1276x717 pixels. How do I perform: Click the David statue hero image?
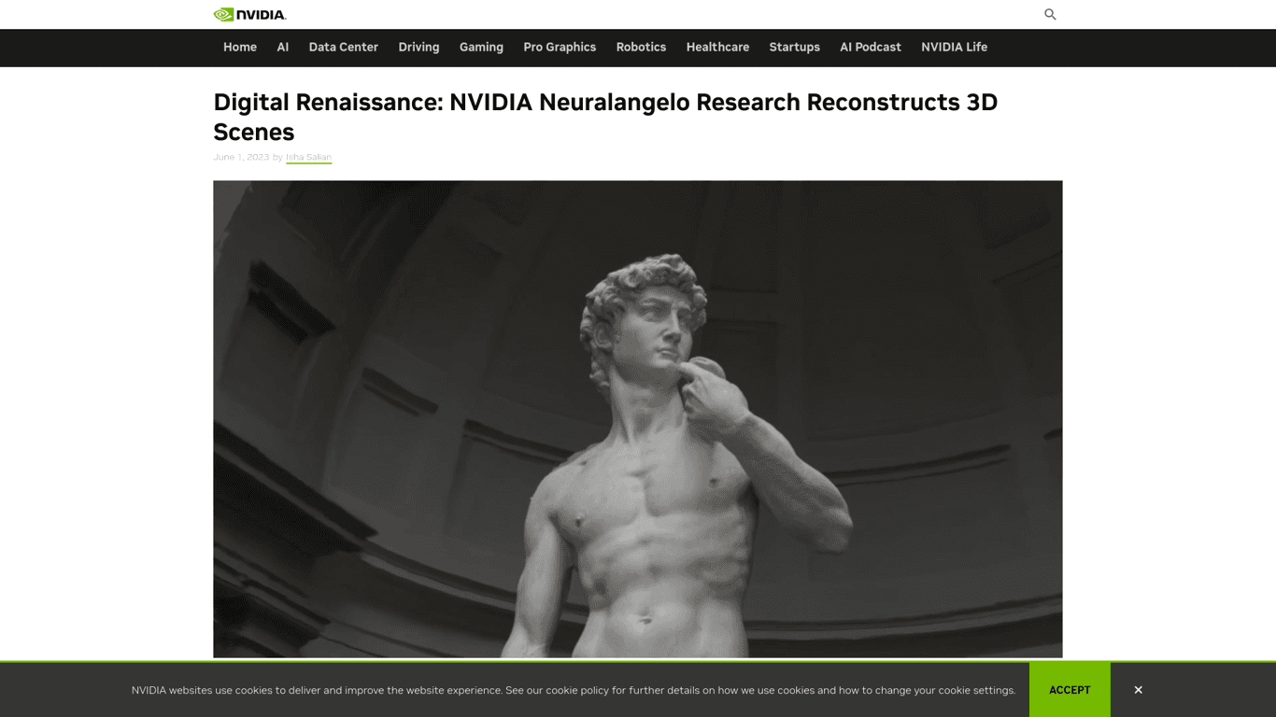click(637, 418)
